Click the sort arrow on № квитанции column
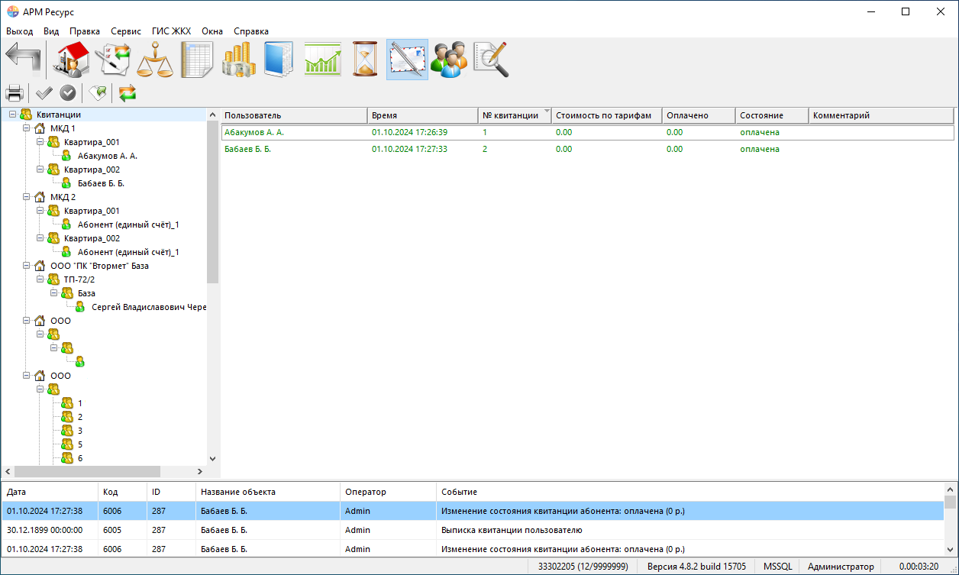This screenshot has height=575, width=959. 546,111
